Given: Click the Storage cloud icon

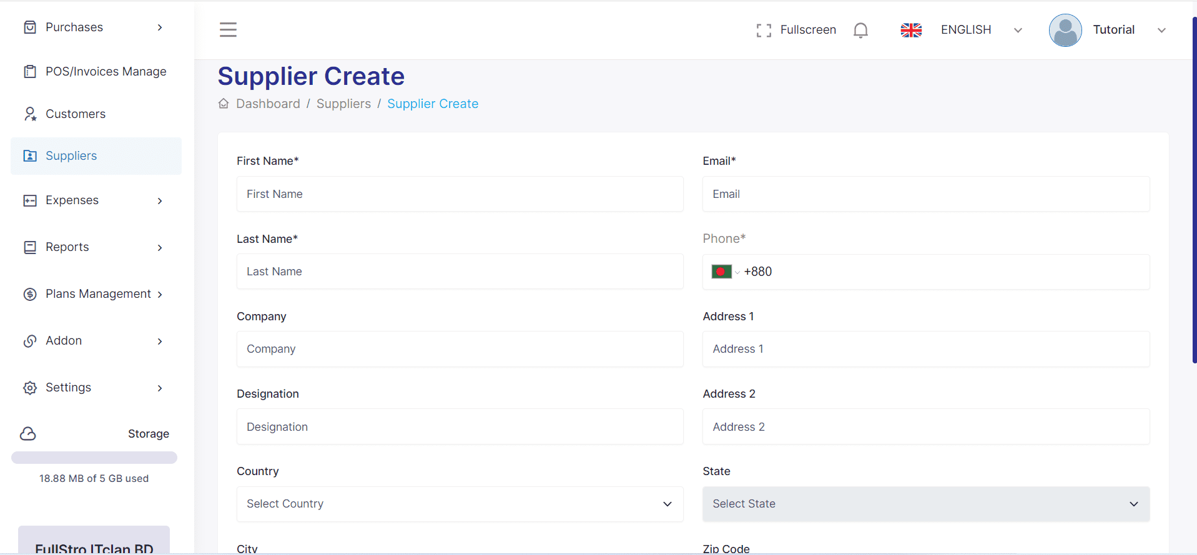Looking at the screenshot, I should [x=28, y=434].
